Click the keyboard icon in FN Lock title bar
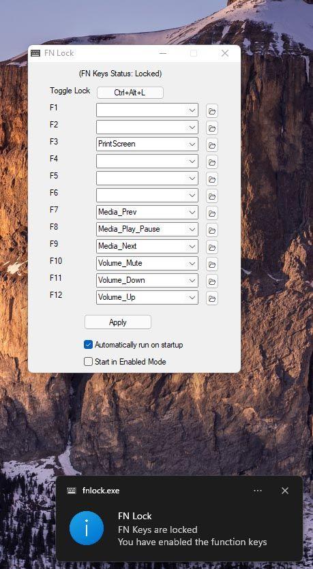Screen dimensions: 313x569 (35, 53)
